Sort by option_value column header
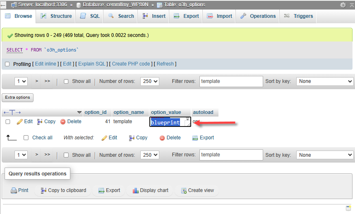 tap(166, 112)
